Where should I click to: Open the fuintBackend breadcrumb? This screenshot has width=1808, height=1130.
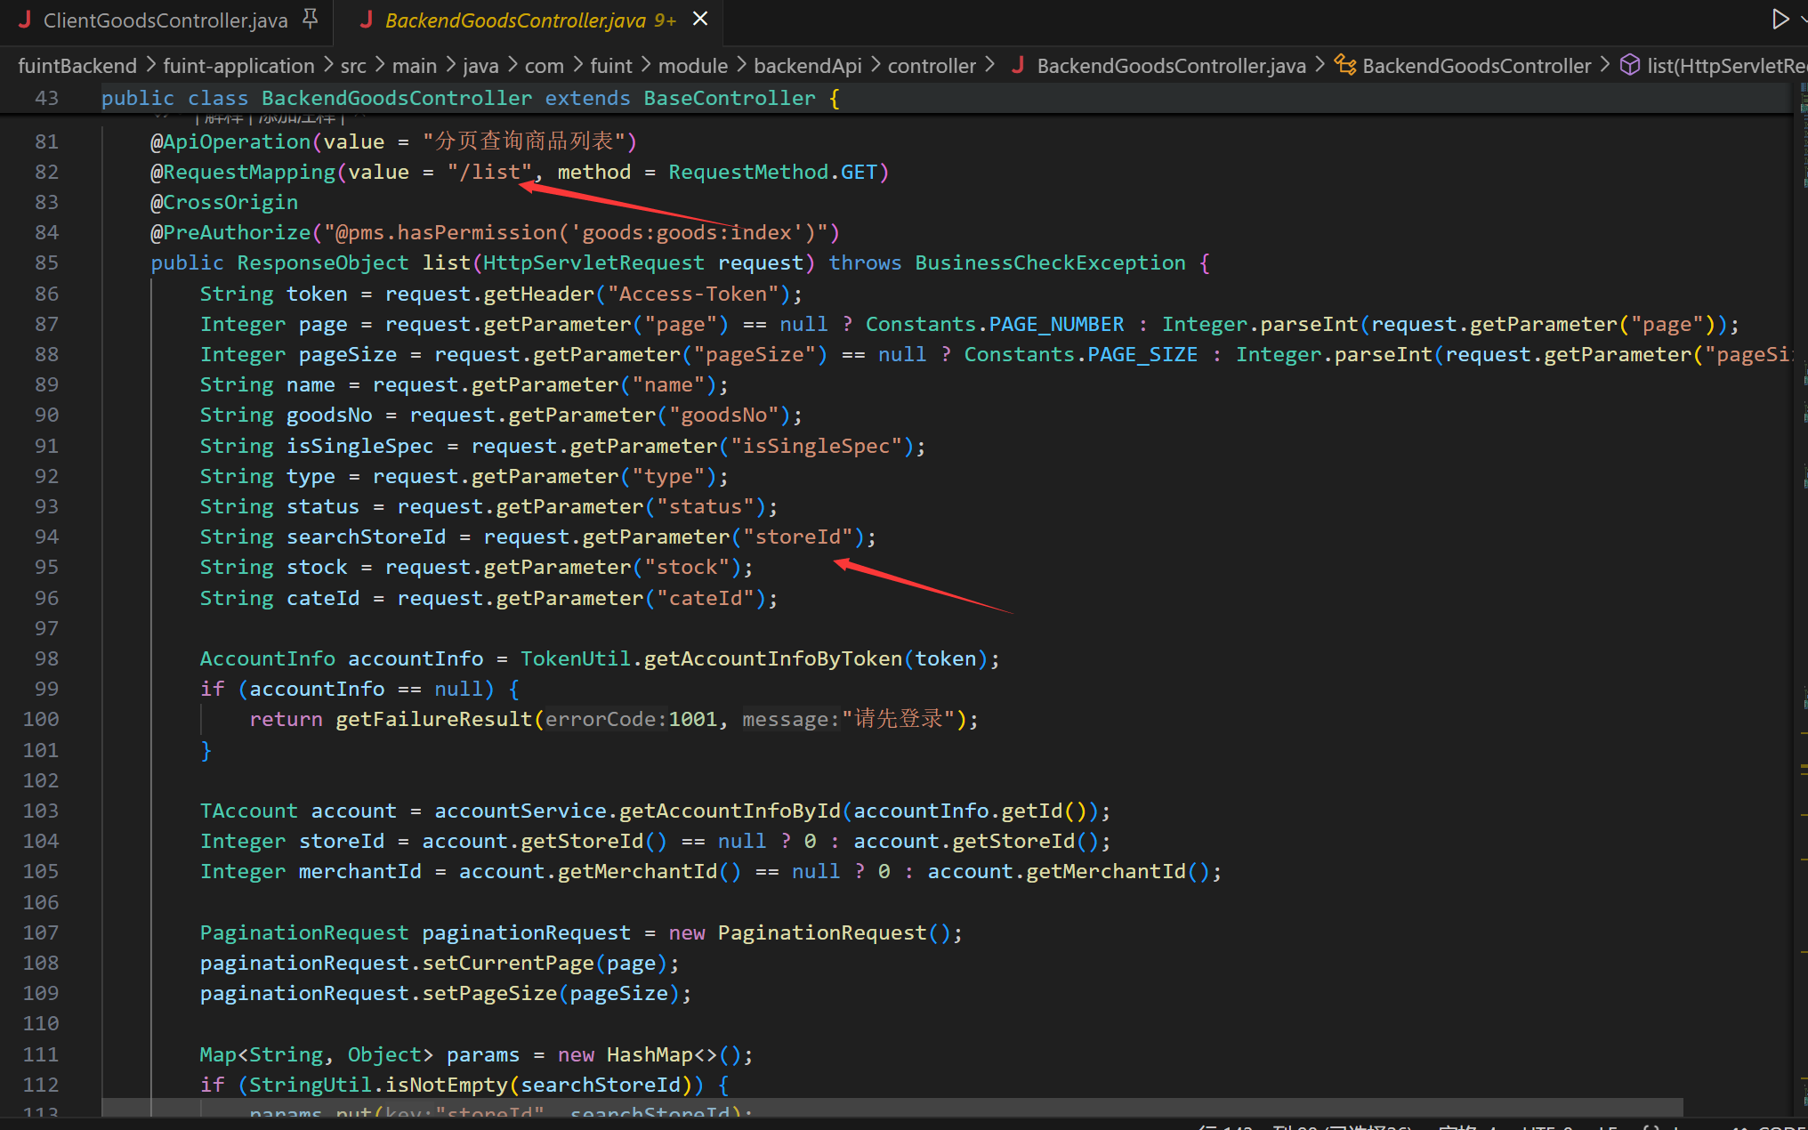click(x=77, y=66)
